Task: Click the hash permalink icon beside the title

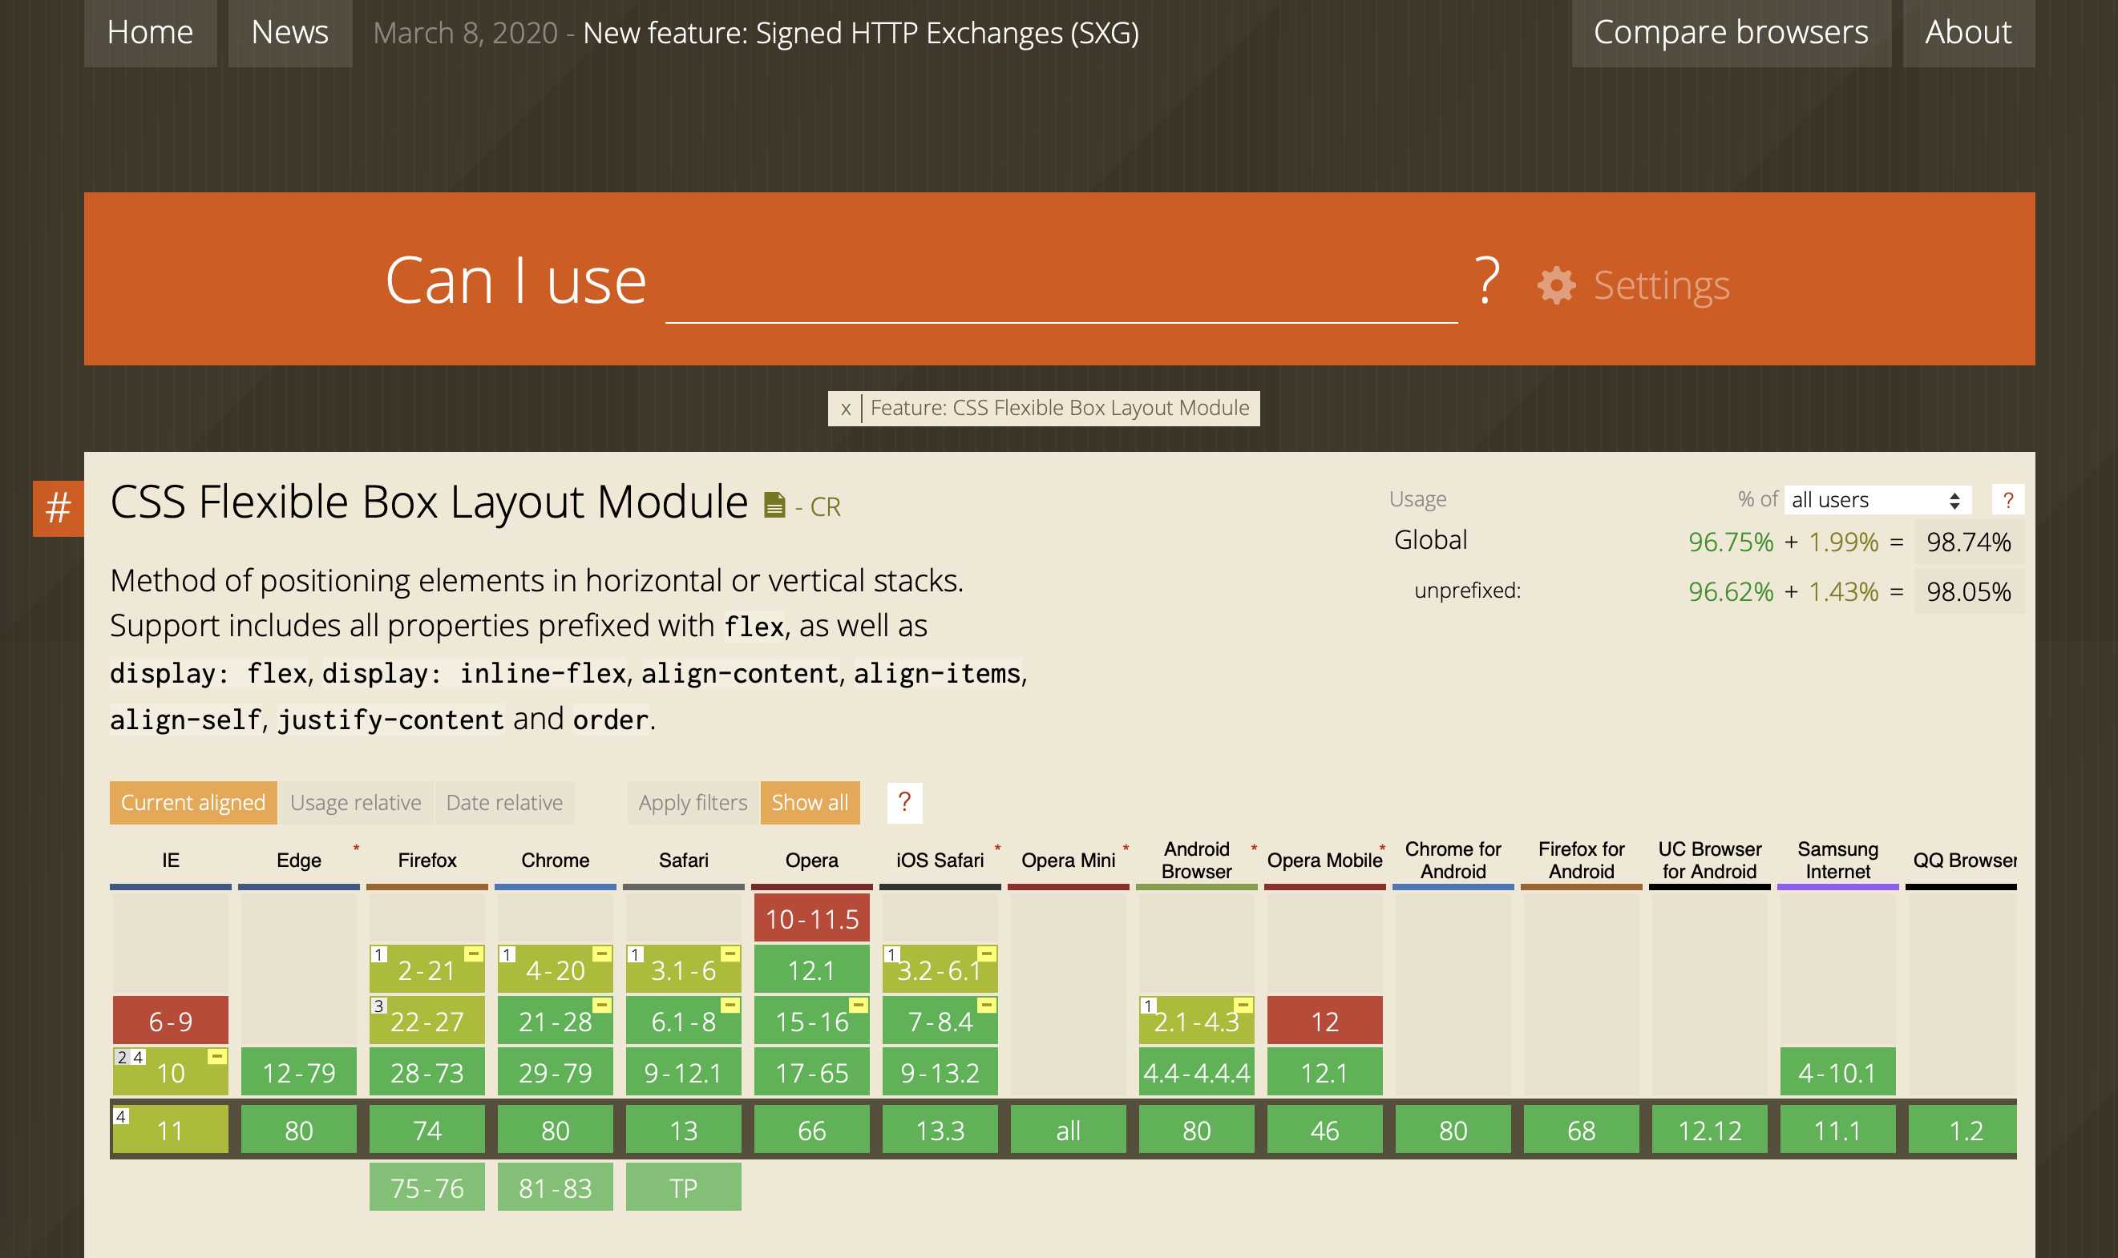Action: click(x=58, y=508)
